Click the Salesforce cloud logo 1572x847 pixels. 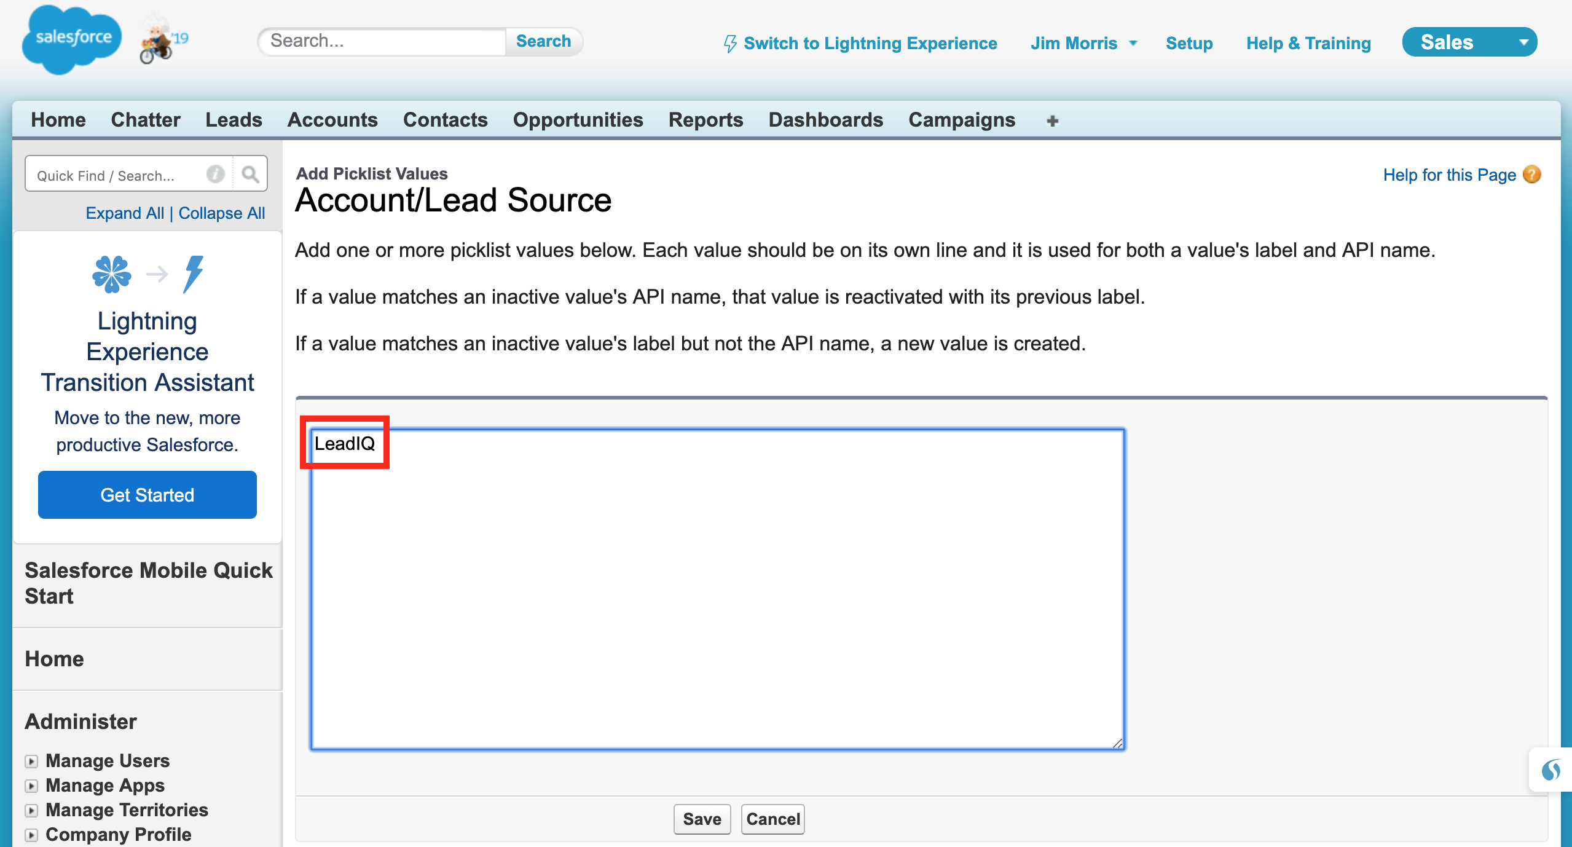[x=72, y=39]
